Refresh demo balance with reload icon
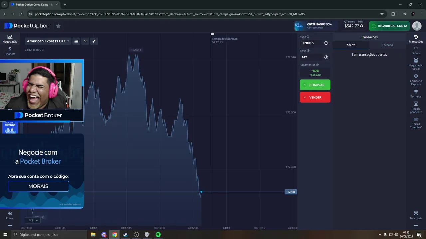 [x=362, y=26]
